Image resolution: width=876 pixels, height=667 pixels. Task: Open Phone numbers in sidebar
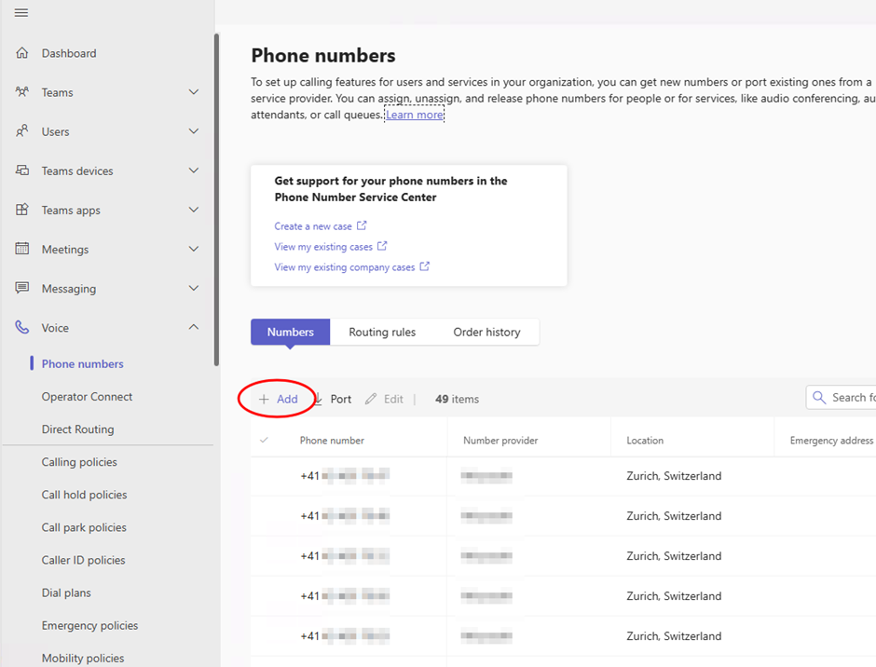(83, 363)
